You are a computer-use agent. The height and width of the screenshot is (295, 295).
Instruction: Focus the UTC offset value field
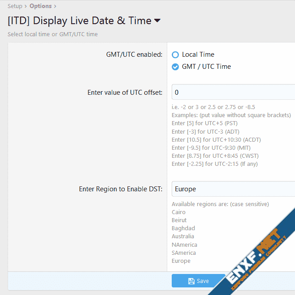(x=233, y=93)
